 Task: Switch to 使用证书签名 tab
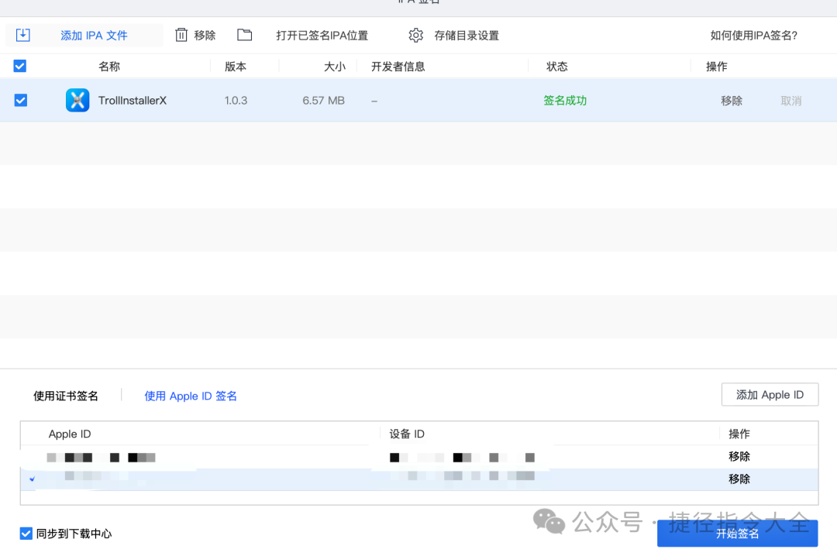(x=66, y=396)
